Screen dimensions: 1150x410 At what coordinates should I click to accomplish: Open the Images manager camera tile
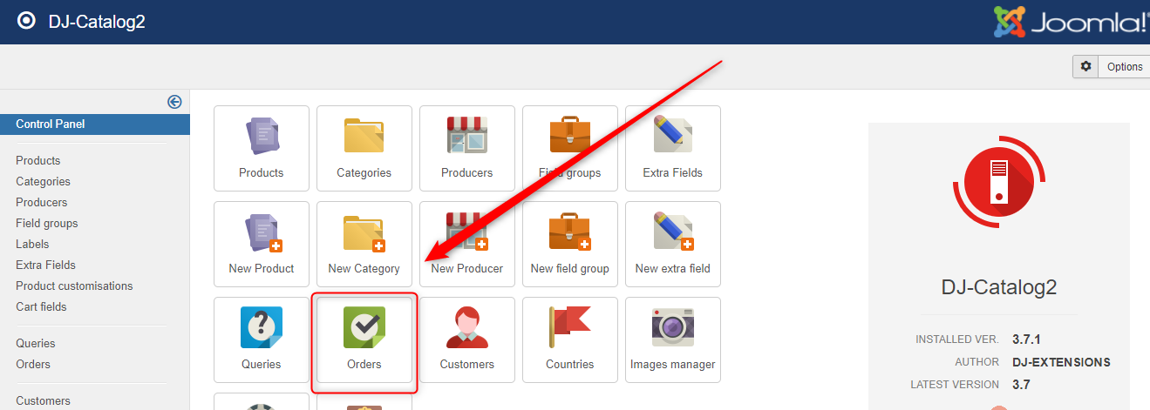[673, 339]
